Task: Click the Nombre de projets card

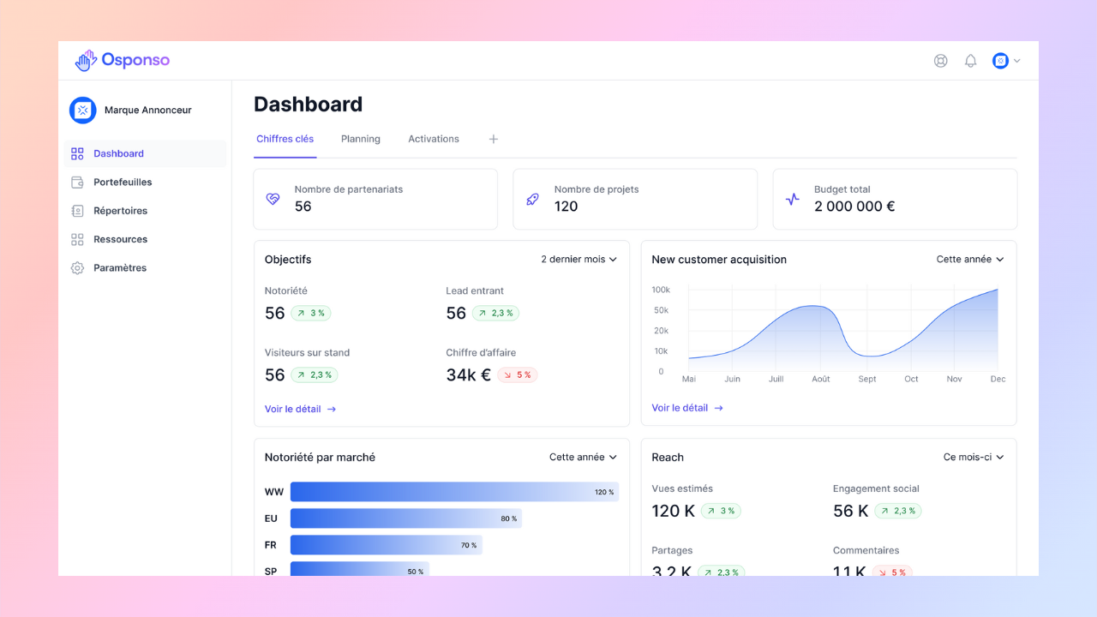Action: [635, 199]
